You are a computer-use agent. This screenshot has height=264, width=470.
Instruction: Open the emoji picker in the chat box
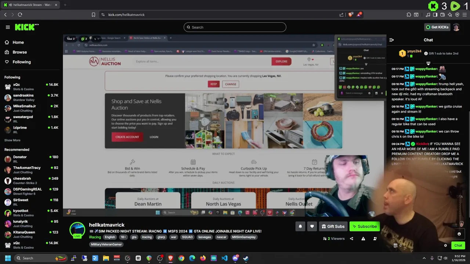[x=459, y=234]
